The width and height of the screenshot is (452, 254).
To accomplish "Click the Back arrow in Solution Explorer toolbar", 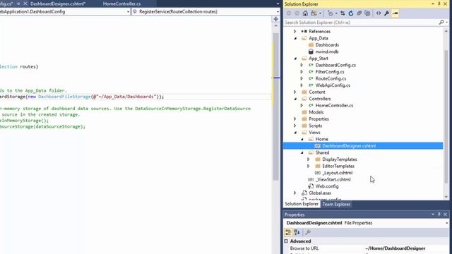I will tap(289, 13).
